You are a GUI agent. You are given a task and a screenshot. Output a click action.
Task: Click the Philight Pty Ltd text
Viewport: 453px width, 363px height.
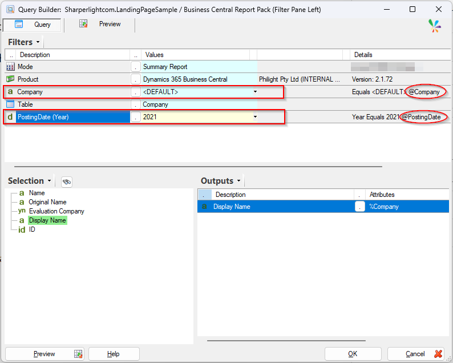[300, 79]
